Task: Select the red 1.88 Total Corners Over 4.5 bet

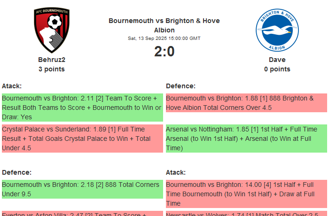Action: pyautogui.click(x=246, y=103)
